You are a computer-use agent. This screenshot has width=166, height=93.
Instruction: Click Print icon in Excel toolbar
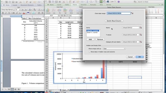pos(60,2)
